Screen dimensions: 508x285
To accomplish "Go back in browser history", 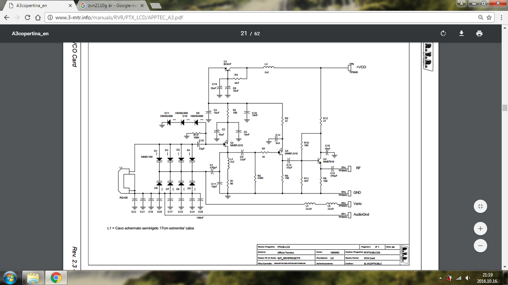I will (7, 17).
